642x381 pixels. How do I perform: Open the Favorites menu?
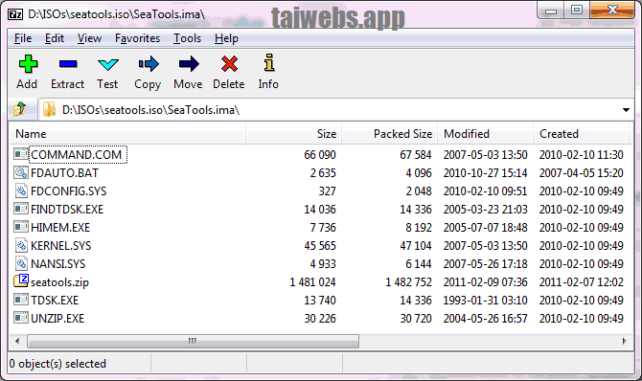(137, 38)
